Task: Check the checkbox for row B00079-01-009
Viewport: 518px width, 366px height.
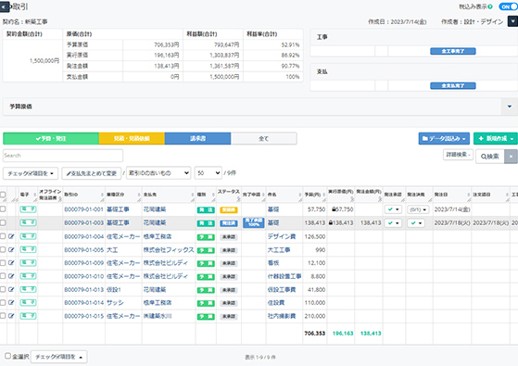Action: (x=3, y=263)
